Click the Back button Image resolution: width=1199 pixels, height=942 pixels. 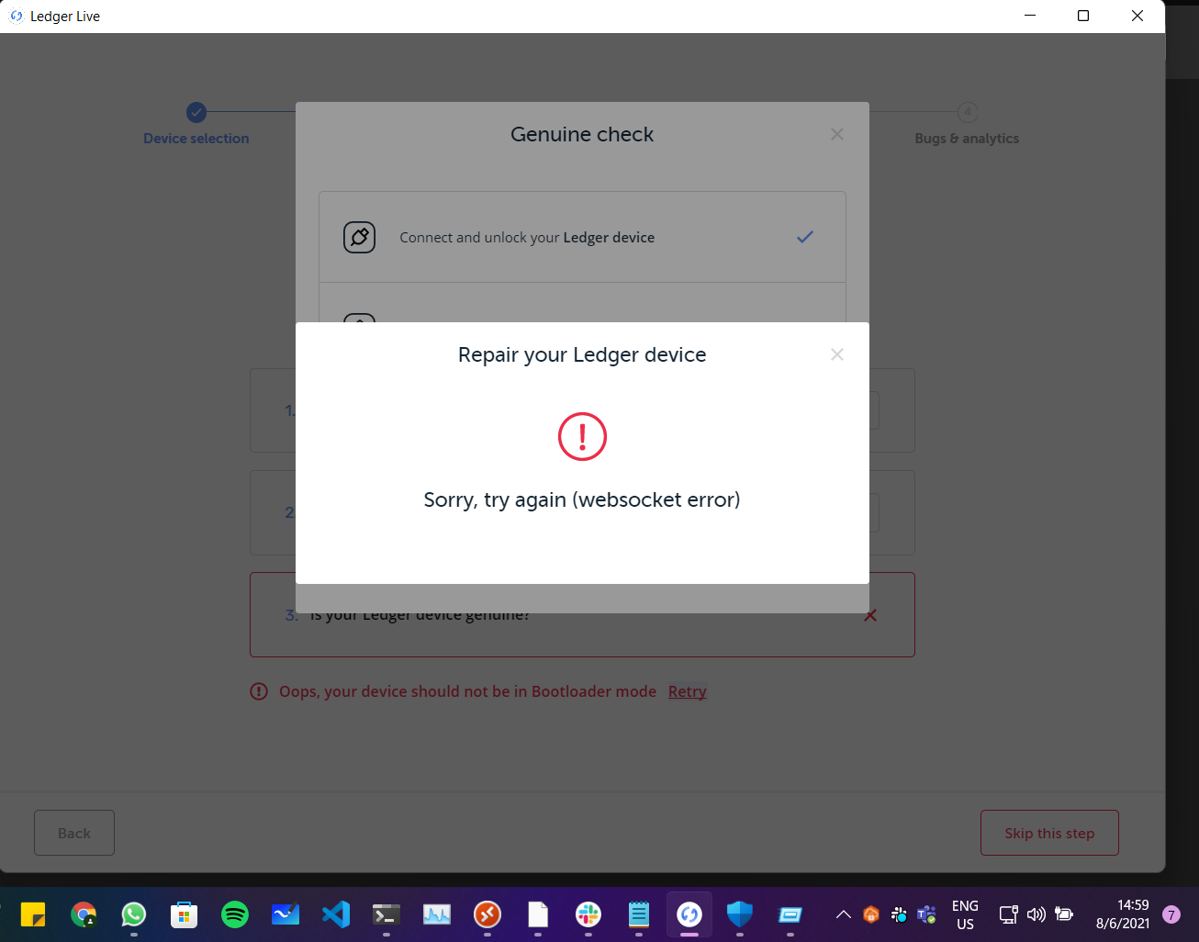pyautogui.click(x=73, y=832)
